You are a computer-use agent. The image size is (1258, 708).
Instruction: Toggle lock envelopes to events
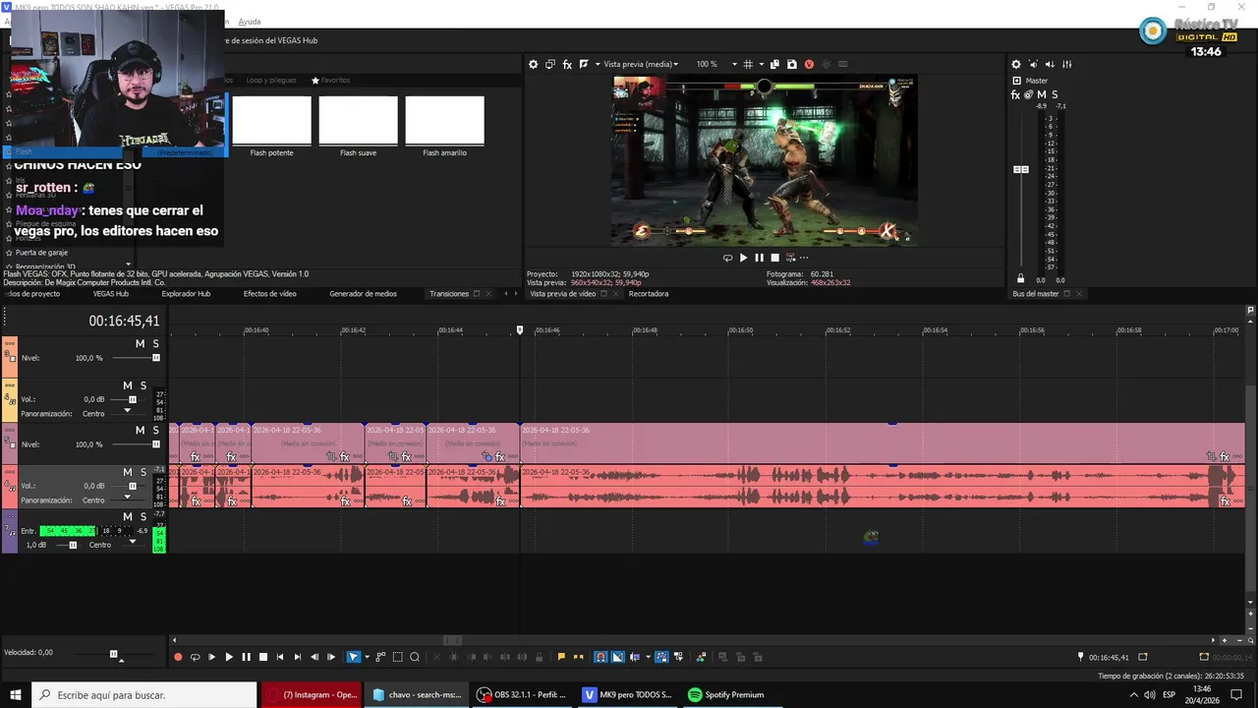coord(662,657)
